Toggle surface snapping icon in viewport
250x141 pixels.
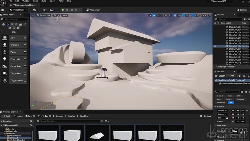[170, 15]
